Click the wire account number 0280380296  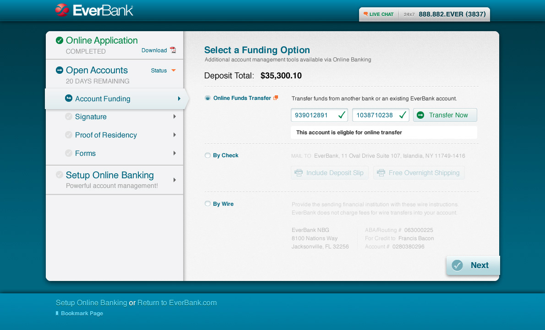point(409,247)
